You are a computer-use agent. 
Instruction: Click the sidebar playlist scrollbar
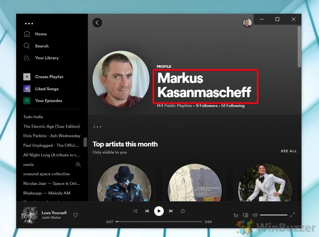click(x=85, y=142)
